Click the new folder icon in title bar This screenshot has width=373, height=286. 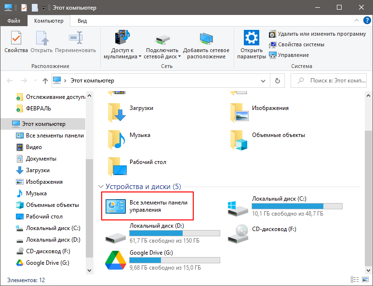35,8
